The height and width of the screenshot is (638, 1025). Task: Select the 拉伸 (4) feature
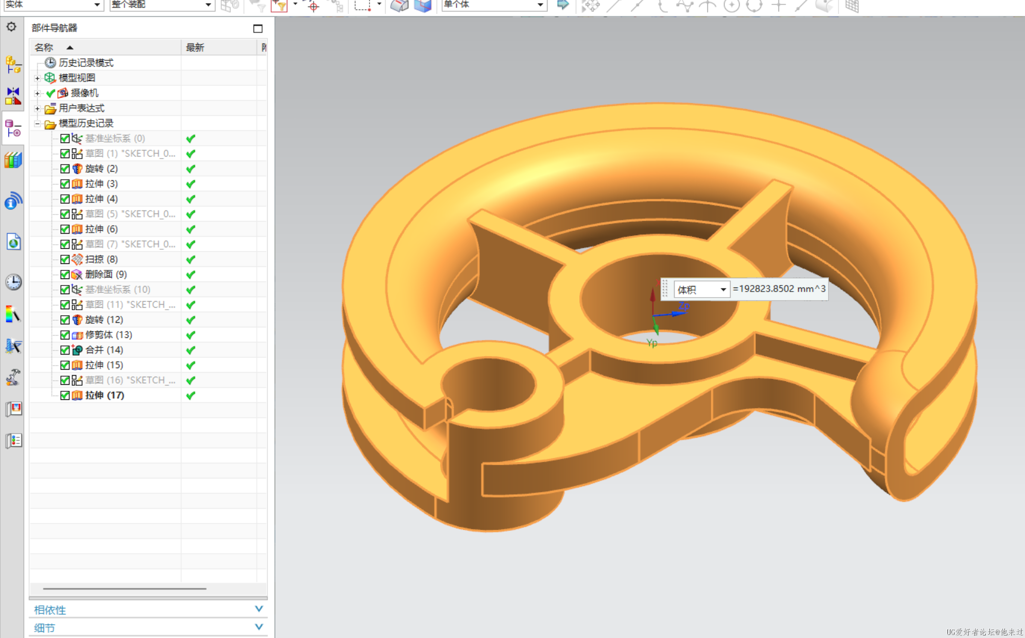tap(101, 199)
